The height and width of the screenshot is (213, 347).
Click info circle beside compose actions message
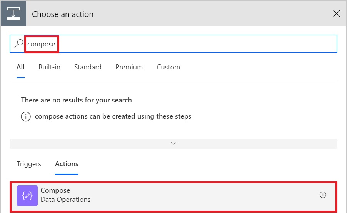[26, 116]
